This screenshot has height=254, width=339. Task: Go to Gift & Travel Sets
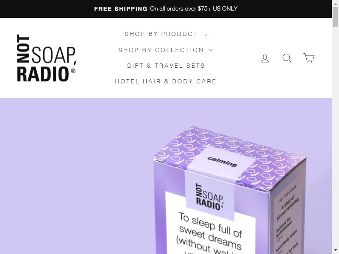[166, 66]
